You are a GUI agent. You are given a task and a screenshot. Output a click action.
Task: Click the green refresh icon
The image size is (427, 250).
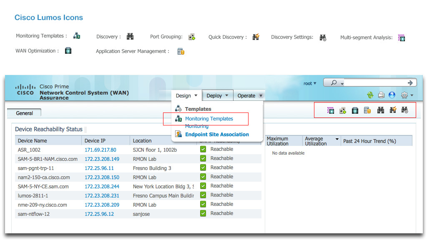tap(370, 95)
